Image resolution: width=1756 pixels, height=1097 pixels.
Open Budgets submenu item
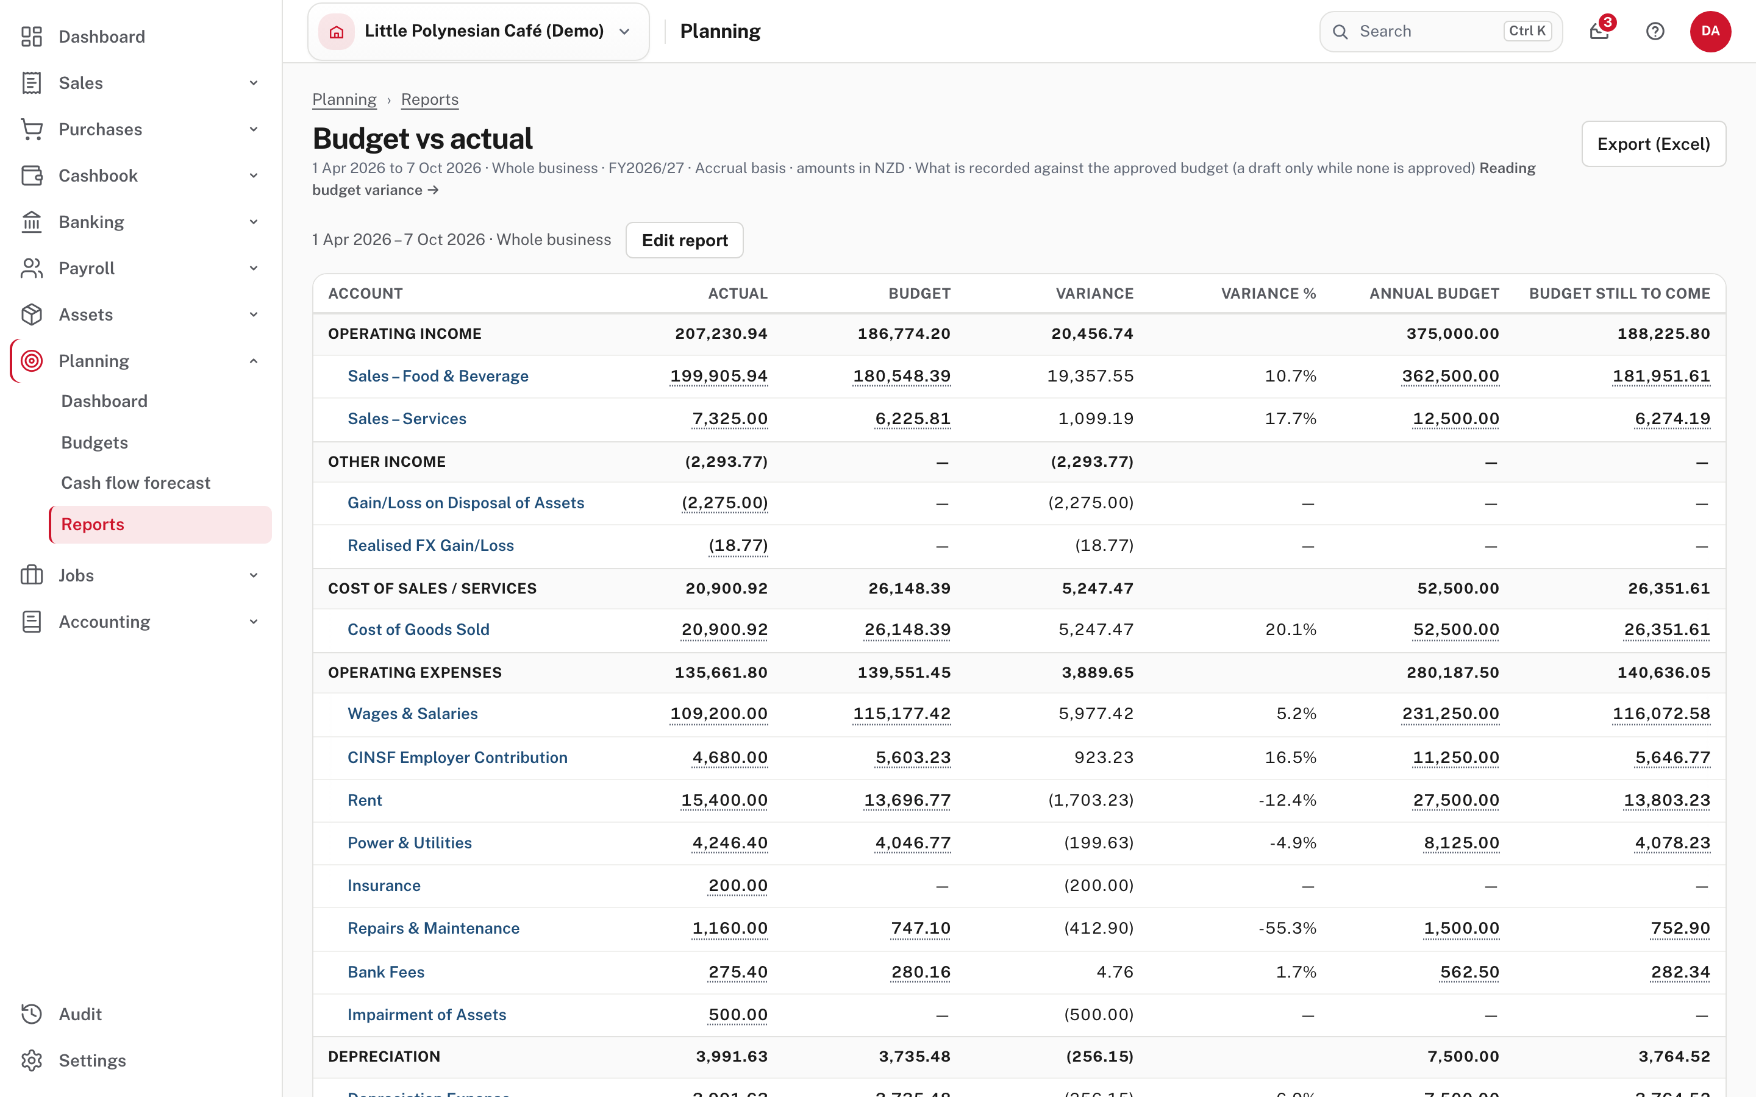tap(95, 442)
